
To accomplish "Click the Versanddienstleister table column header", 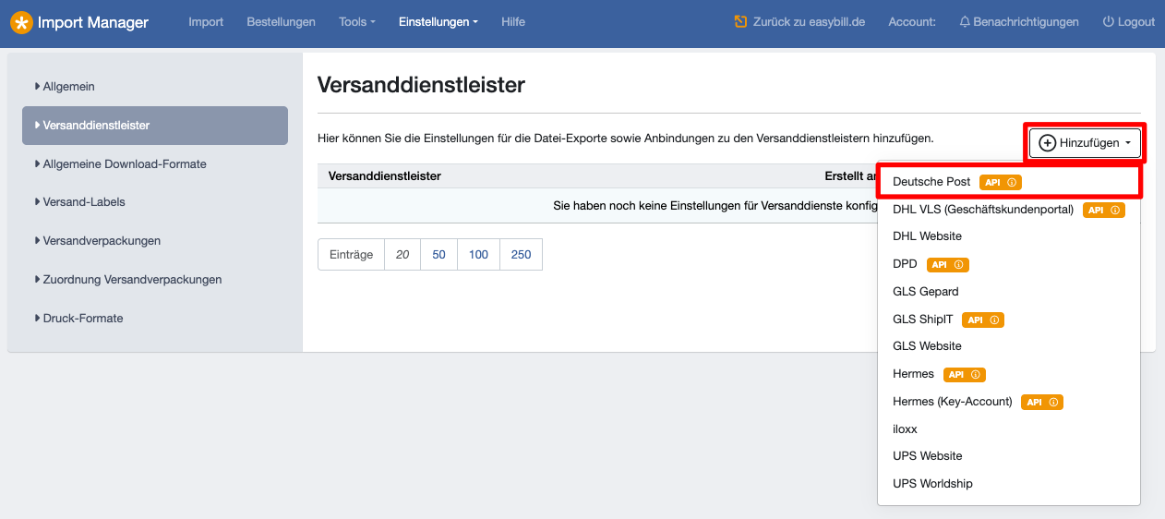I will tap(385, 175).
